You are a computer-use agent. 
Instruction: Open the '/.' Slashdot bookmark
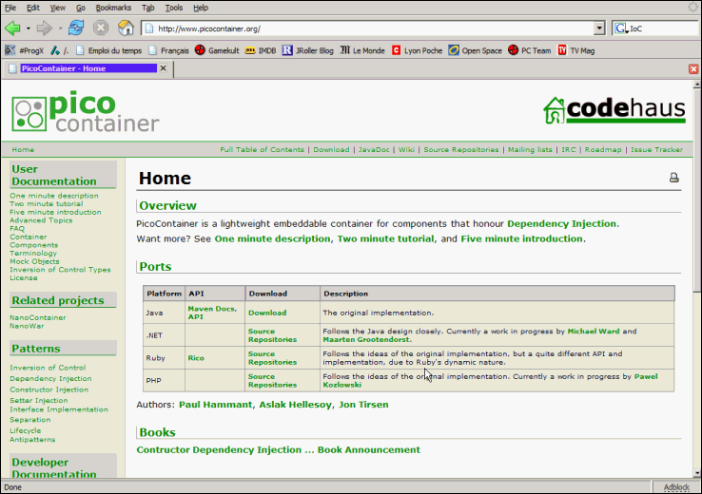(60, 50)
